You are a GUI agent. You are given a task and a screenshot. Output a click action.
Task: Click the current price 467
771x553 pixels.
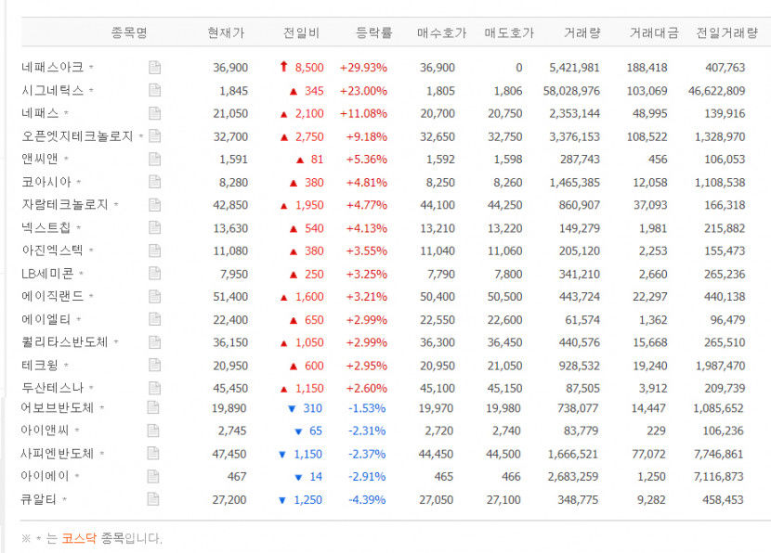pyautogui.click(x=237, y=477)
